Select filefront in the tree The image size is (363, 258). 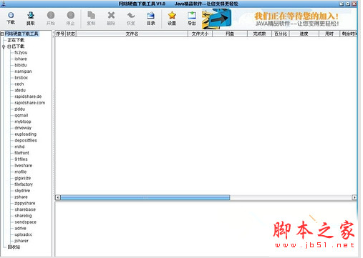(21, 153)
